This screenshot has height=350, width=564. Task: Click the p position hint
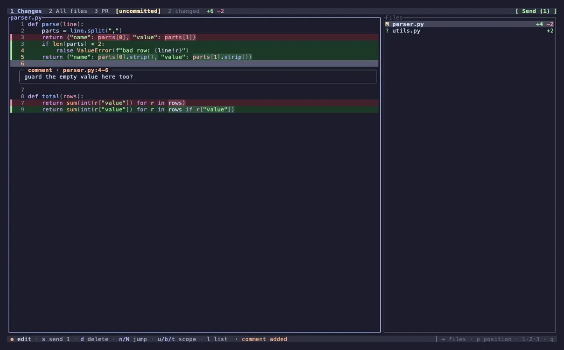click(494, 339)
